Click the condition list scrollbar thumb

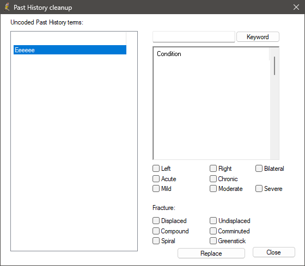274,66
